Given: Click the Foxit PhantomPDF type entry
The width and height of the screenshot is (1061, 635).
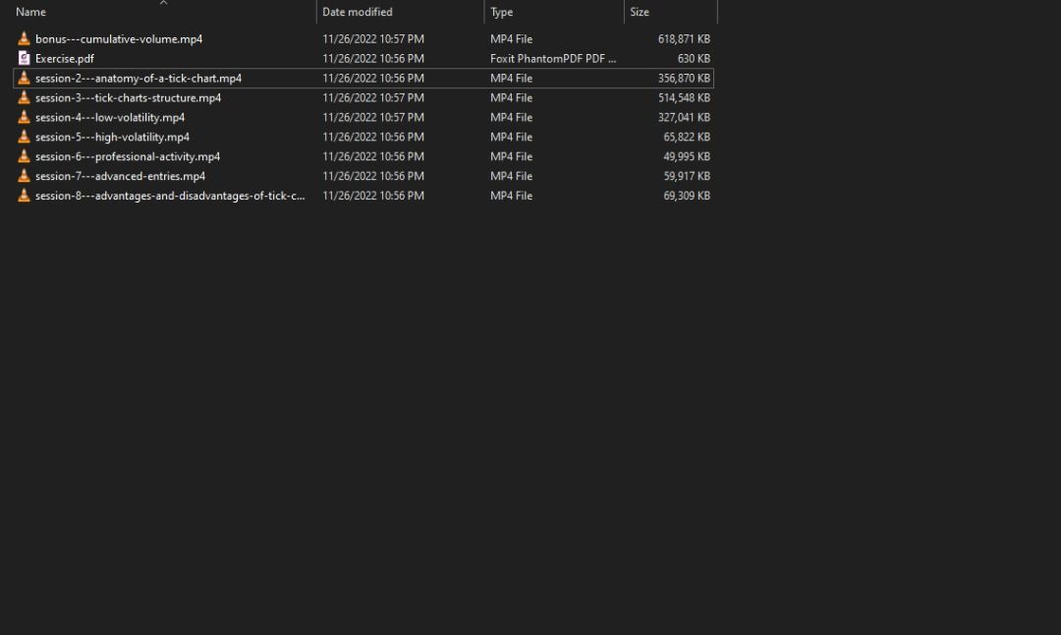Looking at the screenshot, I should tap(553, 59).
